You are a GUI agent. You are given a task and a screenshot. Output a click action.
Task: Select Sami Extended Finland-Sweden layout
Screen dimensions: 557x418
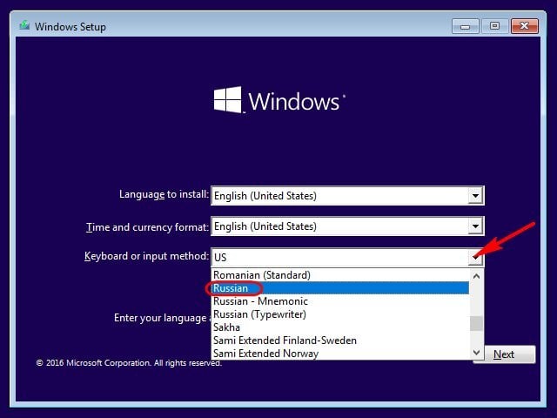tap(340, 340)
